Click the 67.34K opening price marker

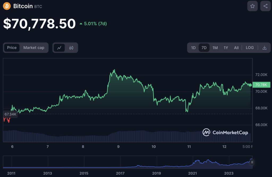pos(10,114)
